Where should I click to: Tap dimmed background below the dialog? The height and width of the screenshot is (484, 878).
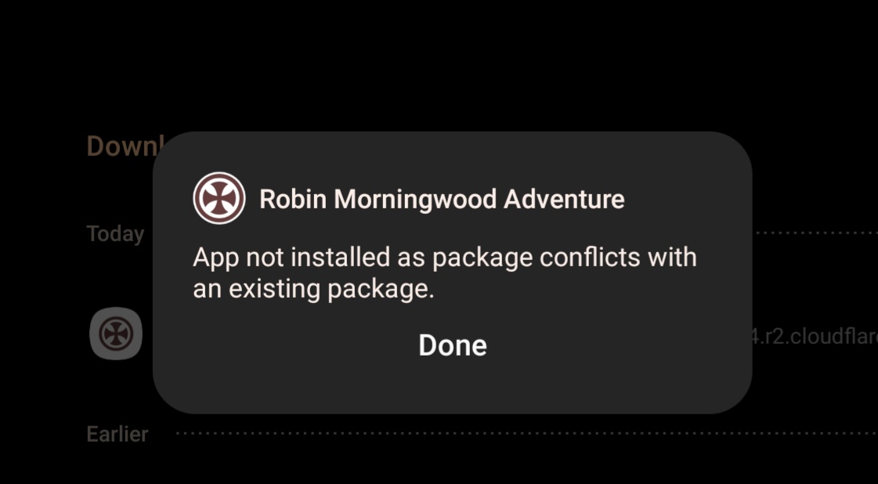coord(439,460)
